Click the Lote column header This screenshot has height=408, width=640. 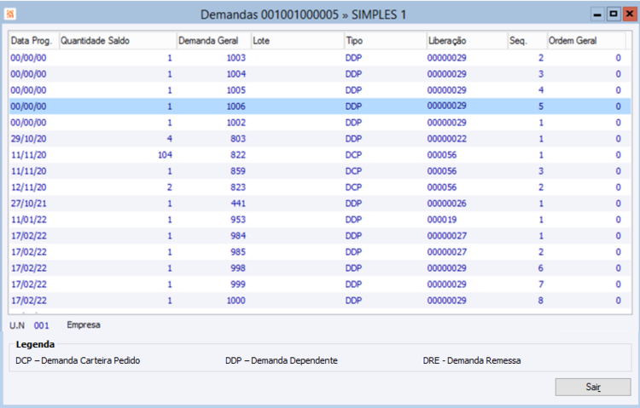(x=298, y=41)
